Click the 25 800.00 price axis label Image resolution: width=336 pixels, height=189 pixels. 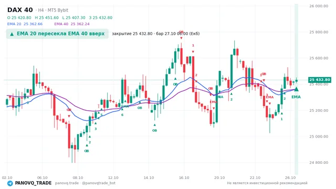click(319, 32)
